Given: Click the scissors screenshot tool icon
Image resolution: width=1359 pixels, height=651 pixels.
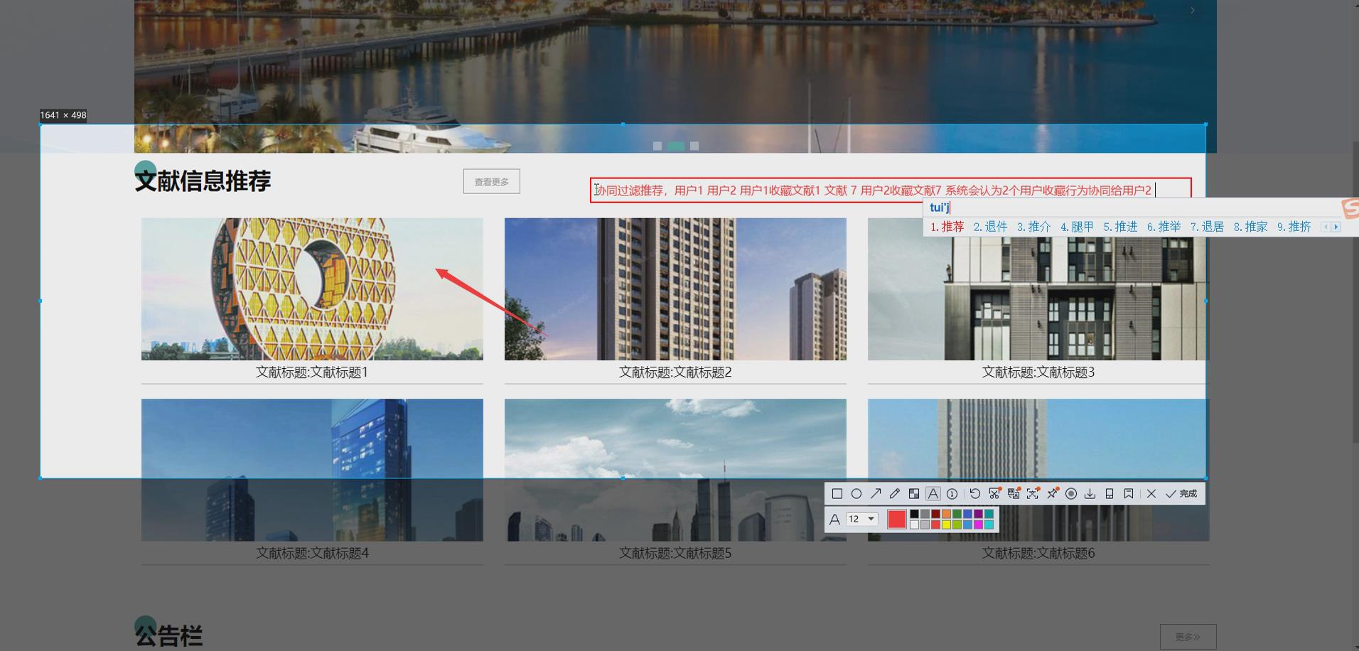Looking at the screenshot, I should click(x=994, y=494).
